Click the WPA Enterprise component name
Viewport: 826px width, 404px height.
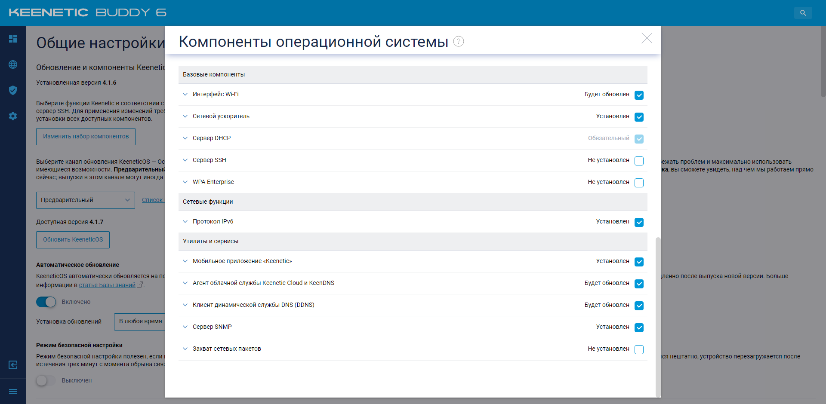point(213,182)
